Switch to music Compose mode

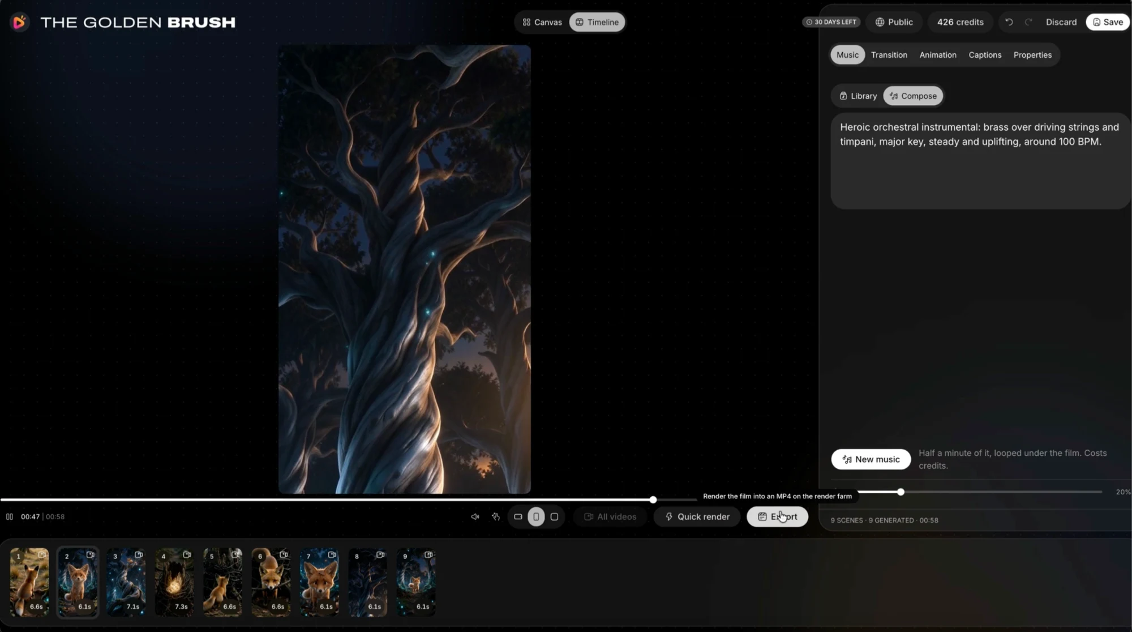913,96
